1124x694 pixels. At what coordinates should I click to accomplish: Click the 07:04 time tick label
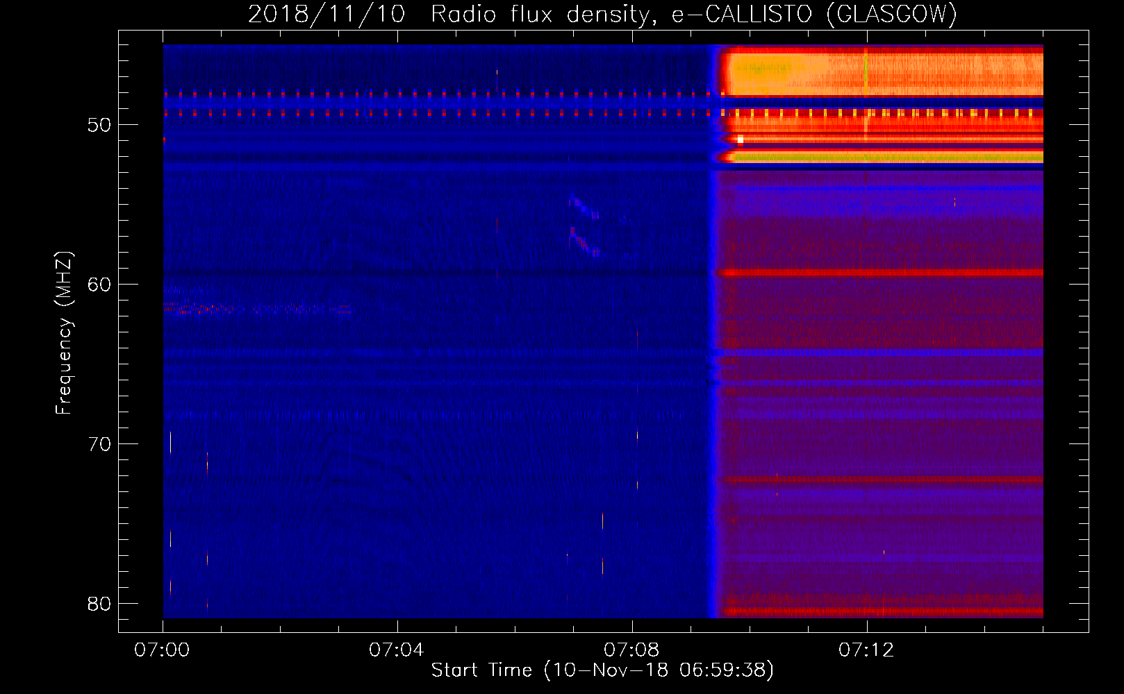(397, 650)
